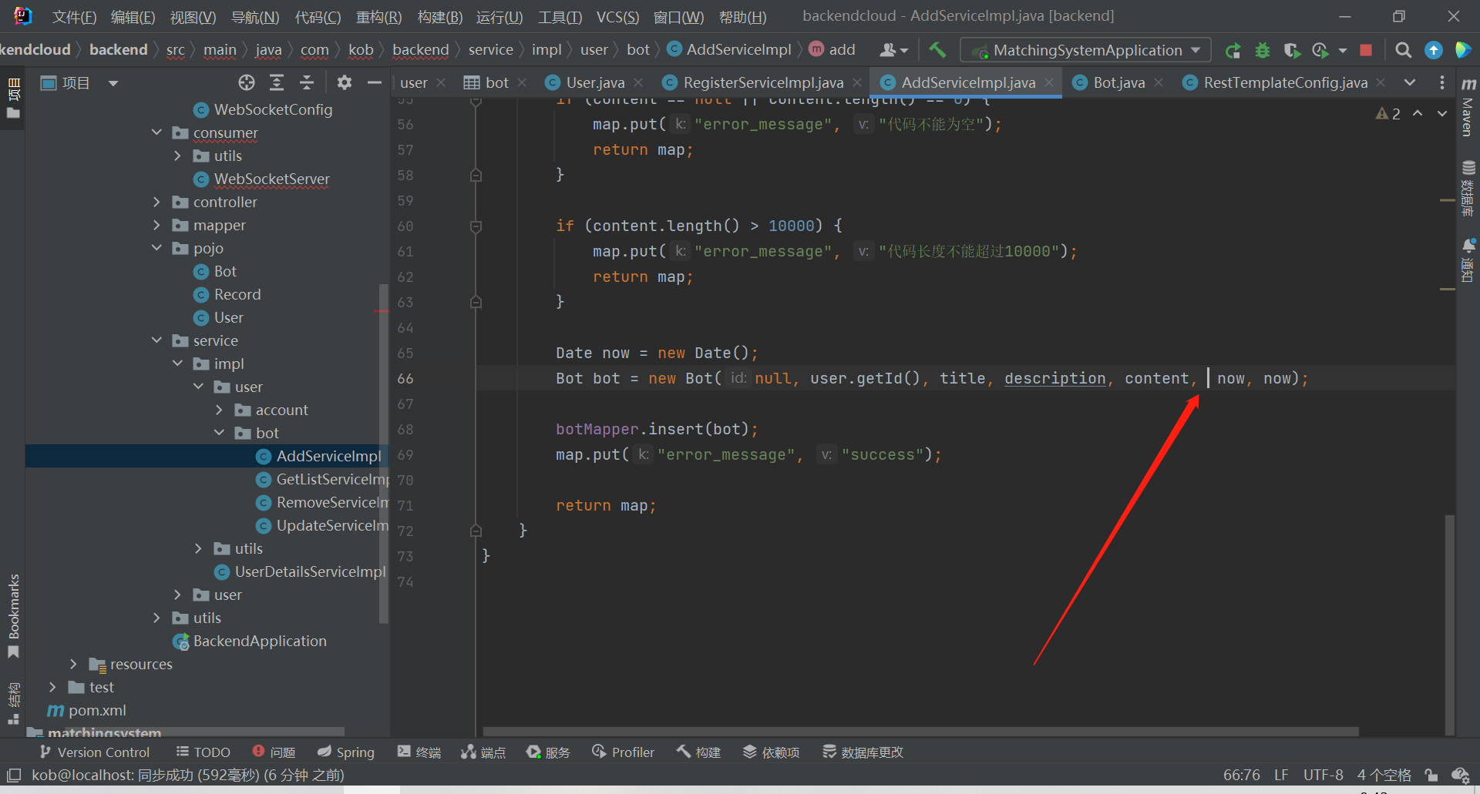Open the Notifications side panel
Image resolution: width=1480 pixels, height=794 pixels.
pos(1468,260)
